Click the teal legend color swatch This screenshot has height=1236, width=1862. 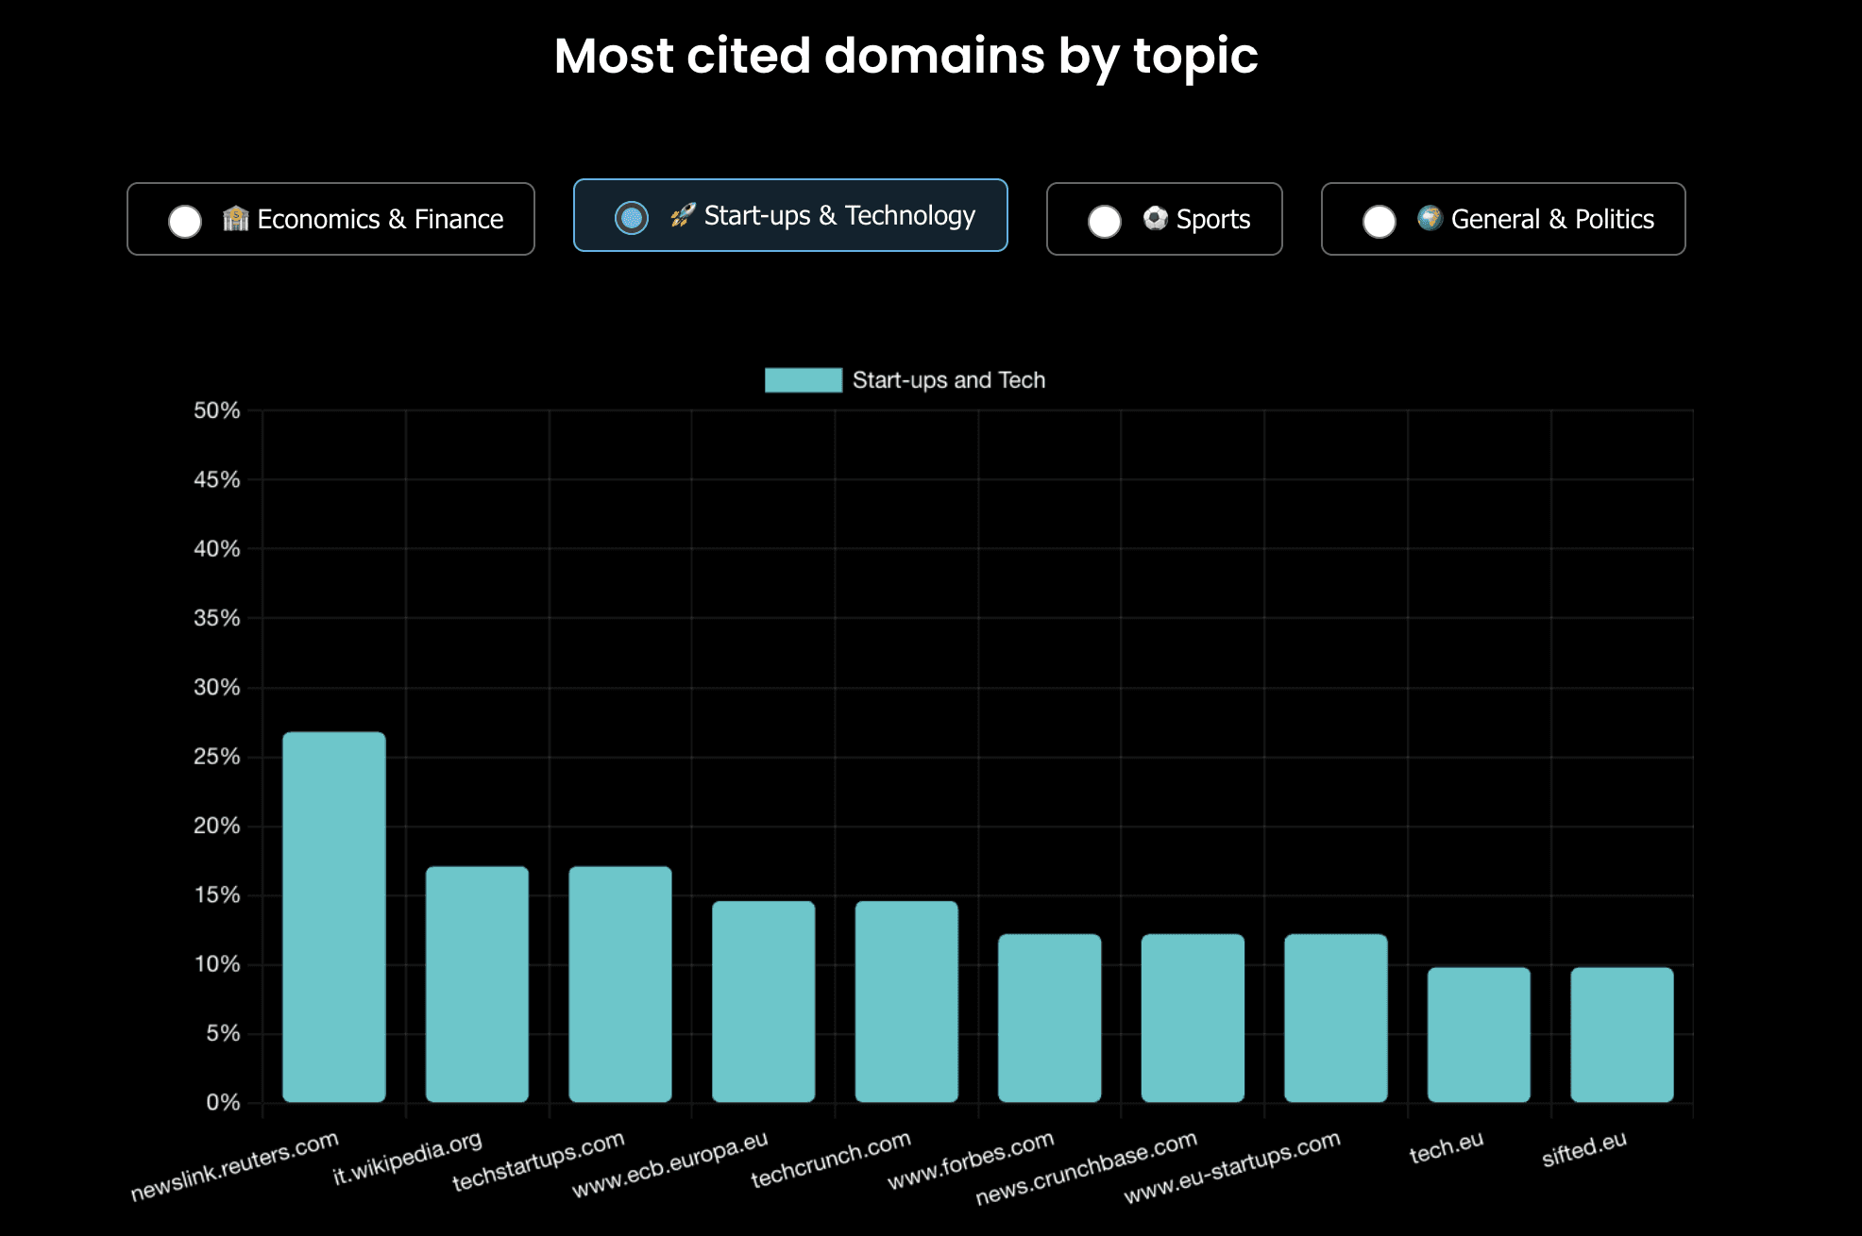803,379
